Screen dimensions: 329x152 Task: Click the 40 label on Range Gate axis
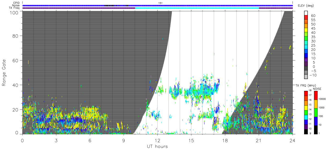(16, 85)
